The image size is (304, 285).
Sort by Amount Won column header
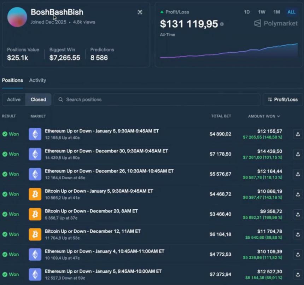tap(264, 116)
